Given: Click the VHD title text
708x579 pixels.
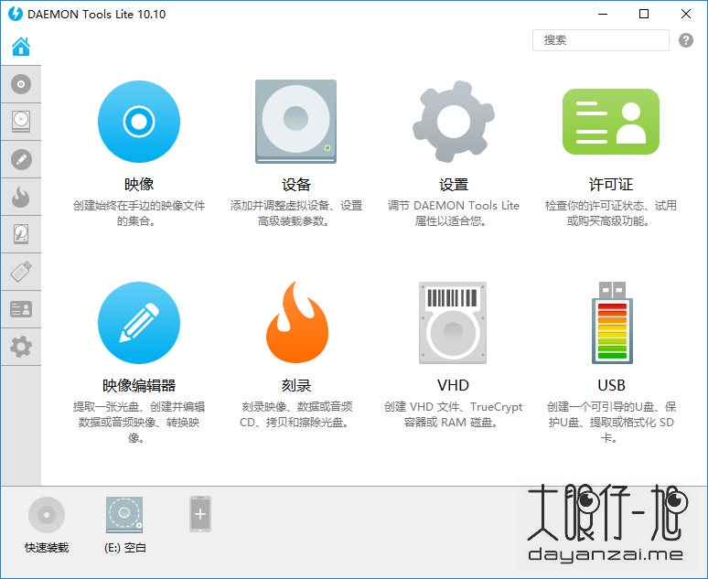Looking at the screenshot, I should click(x=453, y=385).
